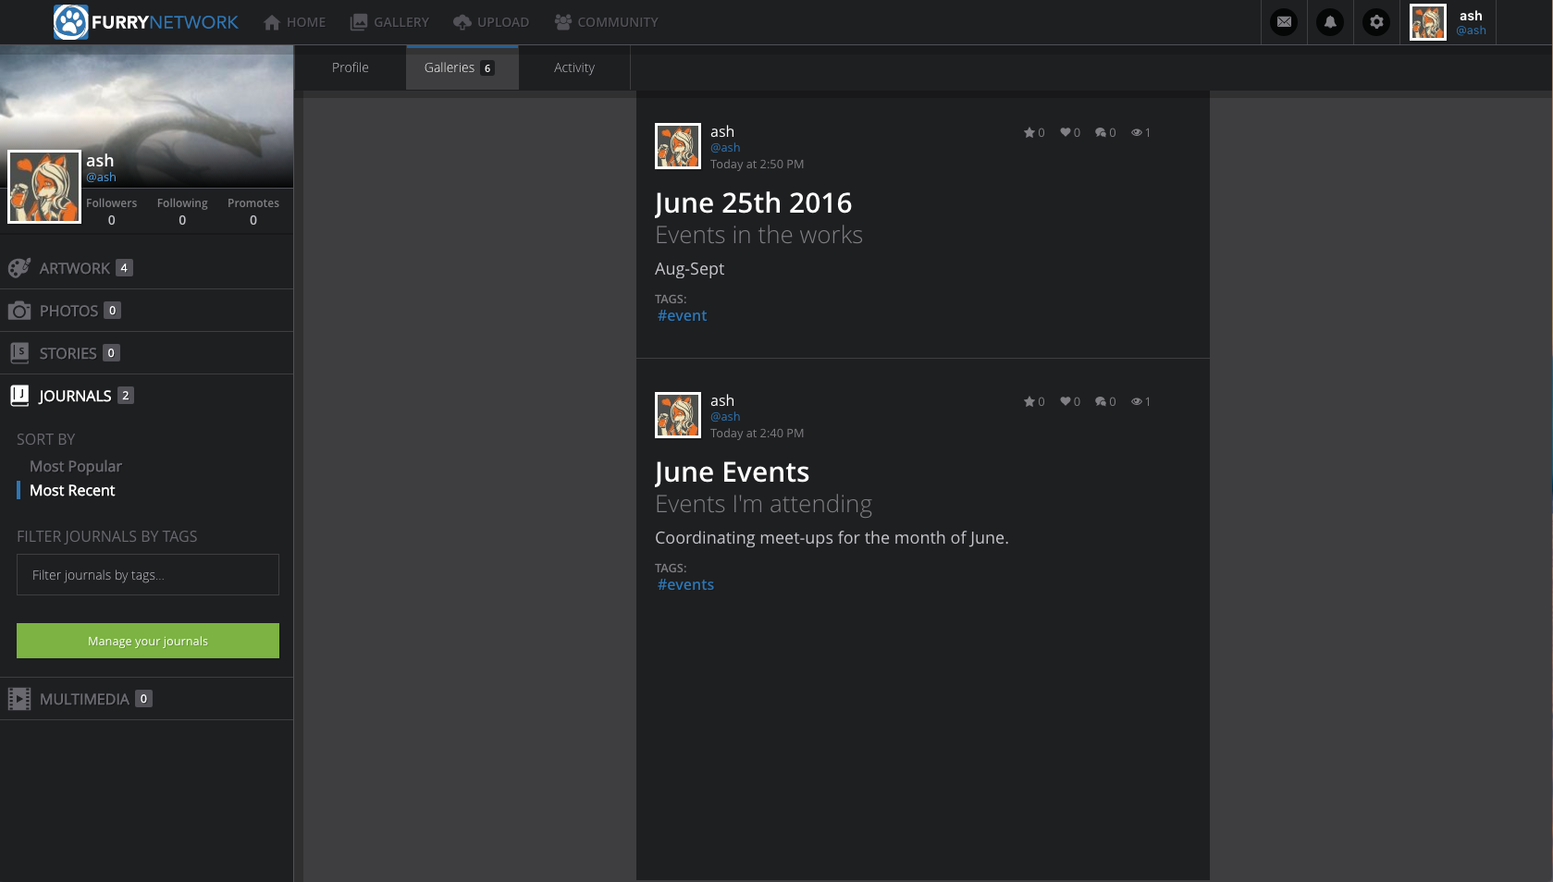The width and height of the screenshot is (1553, 882).
Task: Open the #events tag link
Action: (x=685, y=585)
